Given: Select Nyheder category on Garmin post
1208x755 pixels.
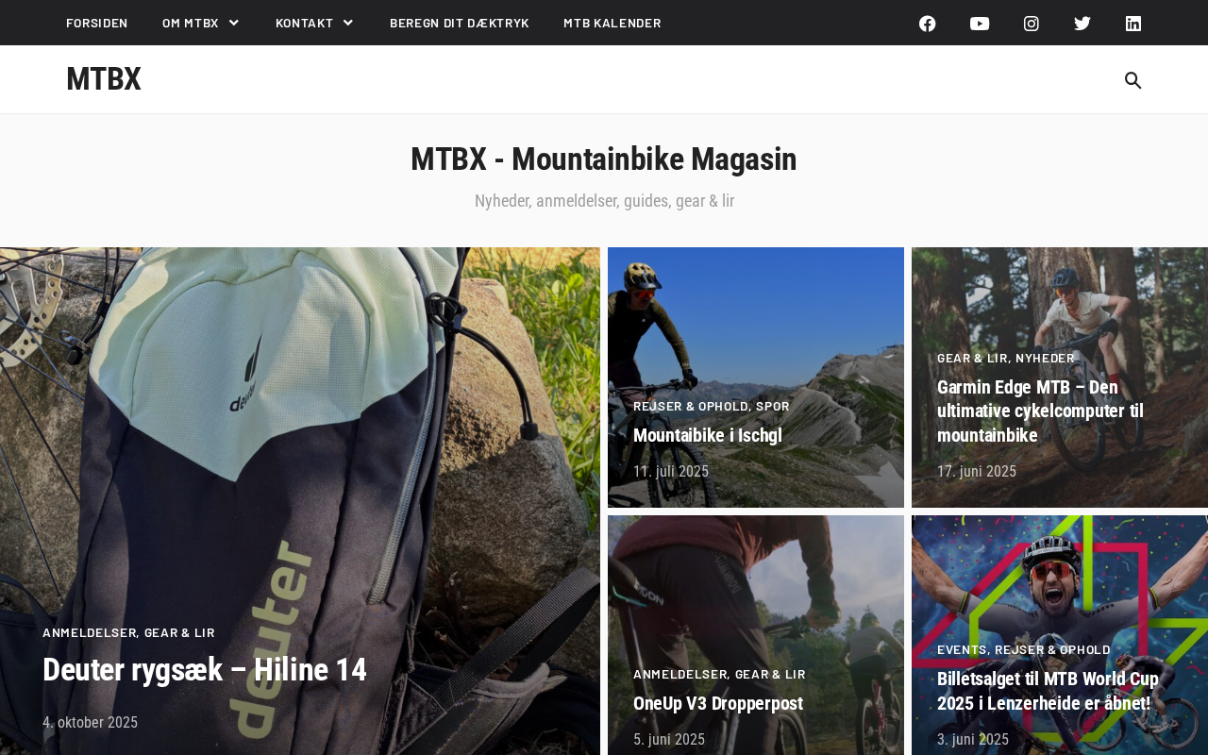Looking at the screenshot, I should (1045, 358).
